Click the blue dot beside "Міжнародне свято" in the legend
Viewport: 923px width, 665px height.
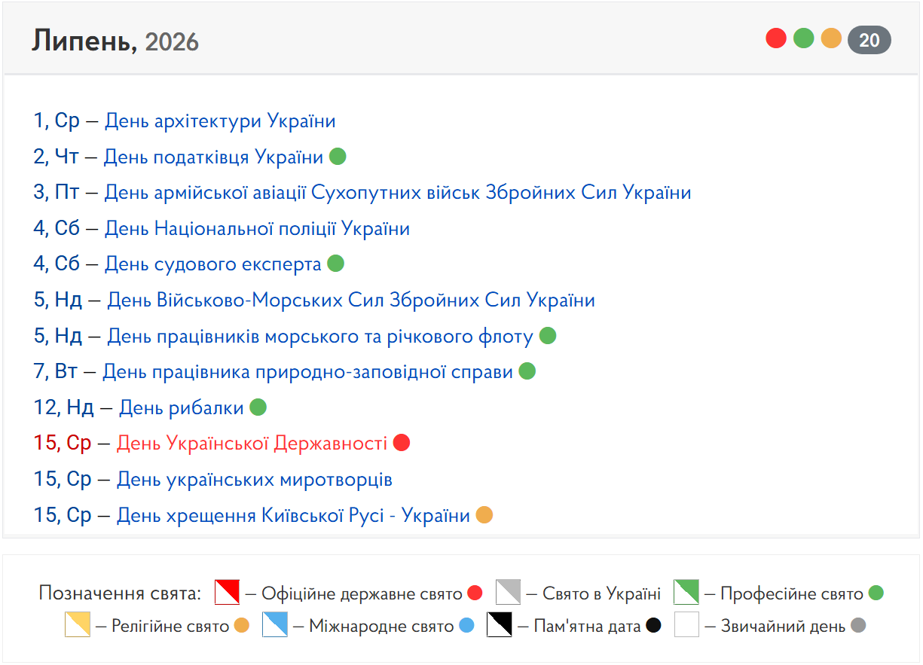(466, 626)
